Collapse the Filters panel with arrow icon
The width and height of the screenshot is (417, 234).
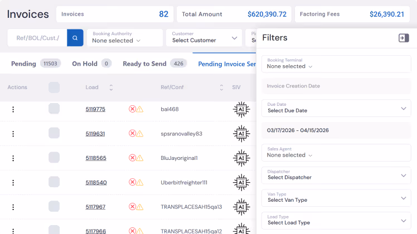click(404, 38)
